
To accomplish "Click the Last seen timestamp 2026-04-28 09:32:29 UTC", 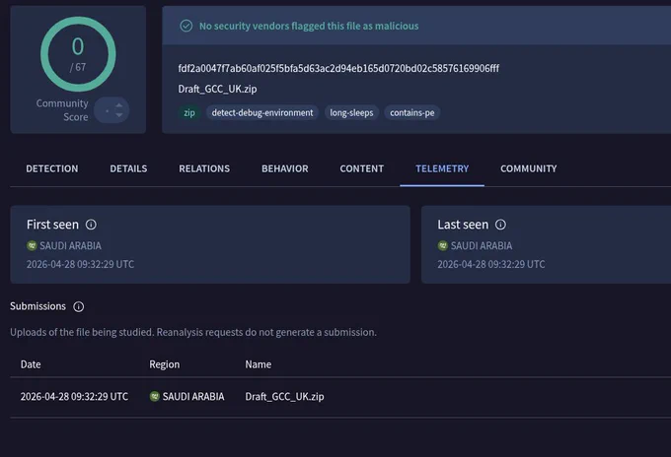I will point(491,264).
